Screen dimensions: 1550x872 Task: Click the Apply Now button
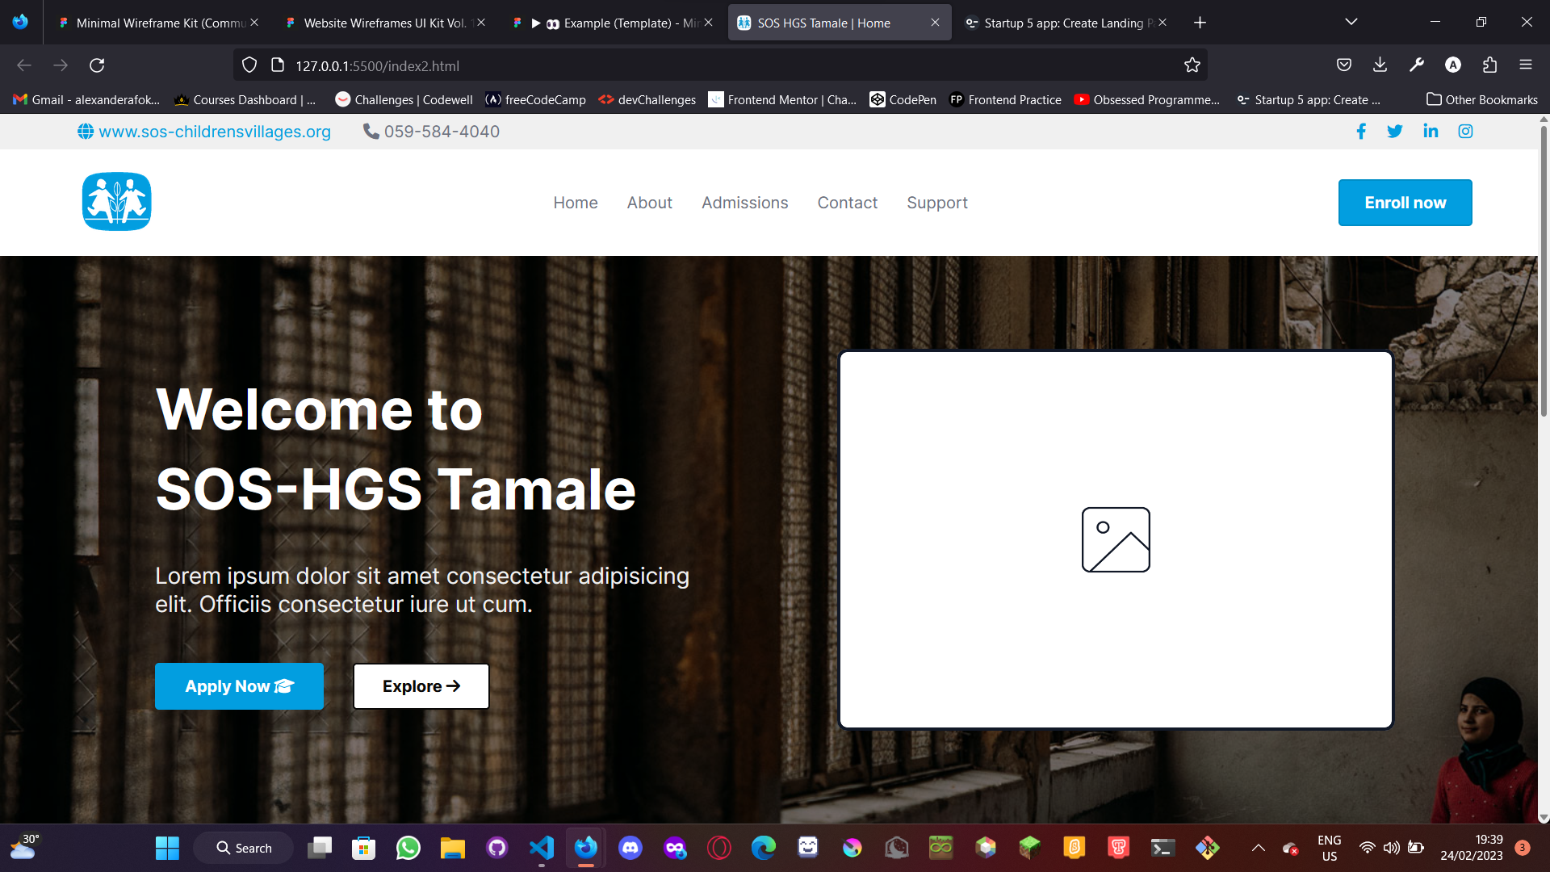pos(239,686)
